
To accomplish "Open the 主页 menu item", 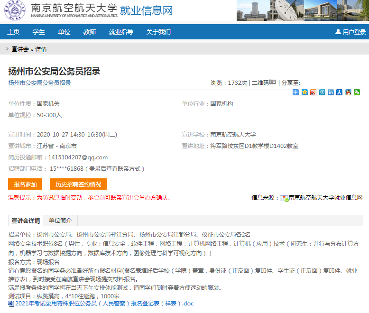I will pos(13,32).
